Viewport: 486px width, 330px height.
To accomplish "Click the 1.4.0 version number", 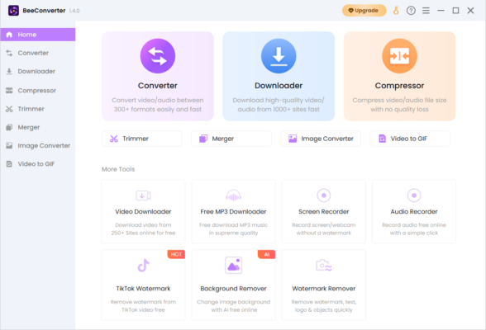I will [74, 11].
